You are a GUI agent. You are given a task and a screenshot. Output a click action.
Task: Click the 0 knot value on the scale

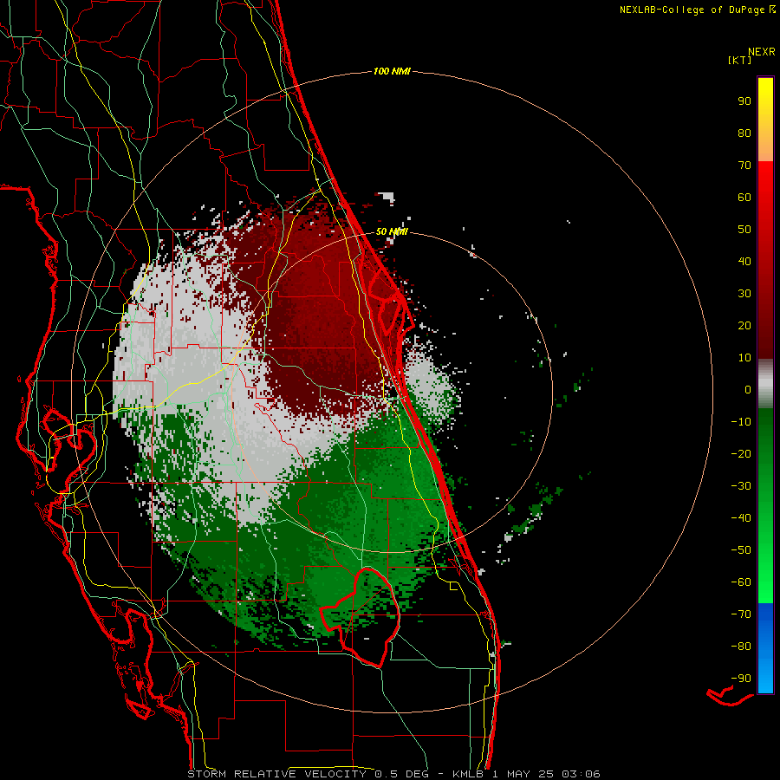748,390
